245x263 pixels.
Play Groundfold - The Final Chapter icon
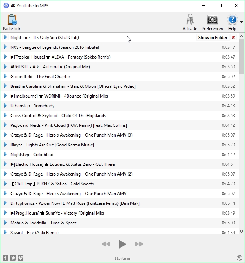click(5, 76)
